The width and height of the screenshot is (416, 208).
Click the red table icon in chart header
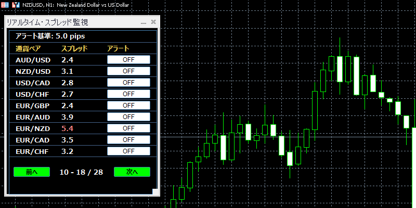point(5,5)
